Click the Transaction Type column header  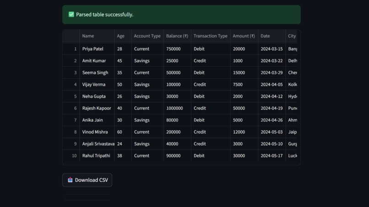tap(211, 36)
